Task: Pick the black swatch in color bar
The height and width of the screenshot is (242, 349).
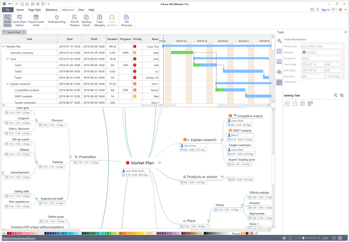Action: click(x=205, y=234)
